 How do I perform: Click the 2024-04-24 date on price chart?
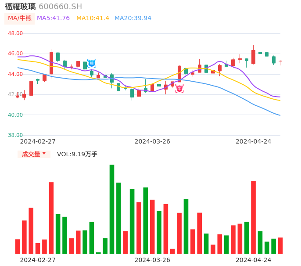pyautogui.click(x=254, y=141)
